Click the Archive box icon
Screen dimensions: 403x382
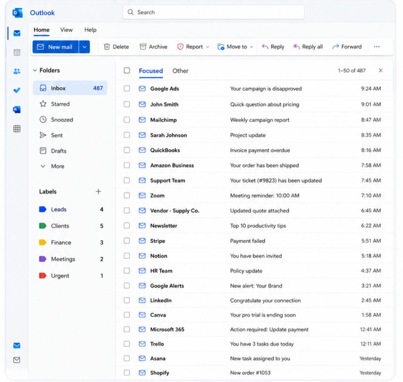click(x=143, y=47)
